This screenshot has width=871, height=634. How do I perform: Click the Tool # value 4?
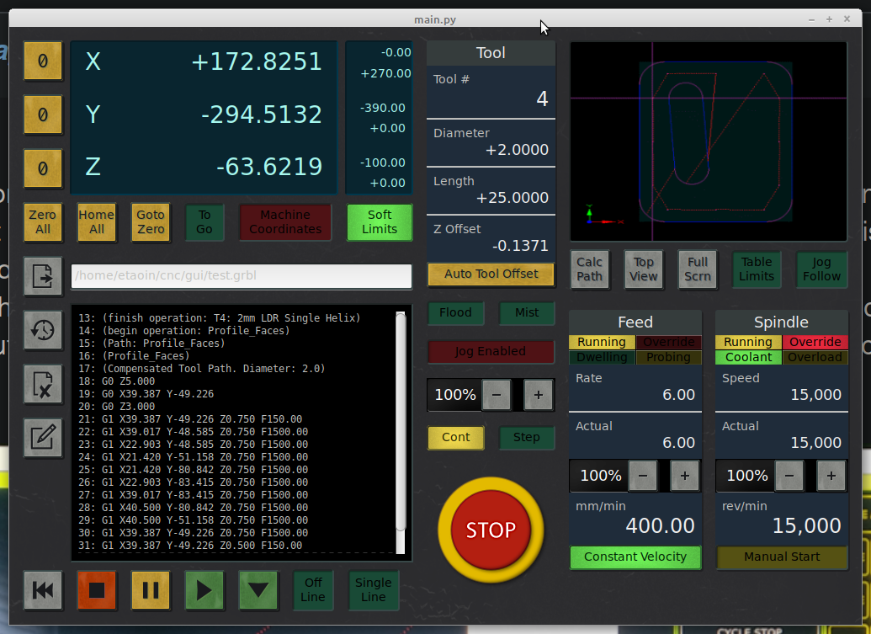coord(542,99)
